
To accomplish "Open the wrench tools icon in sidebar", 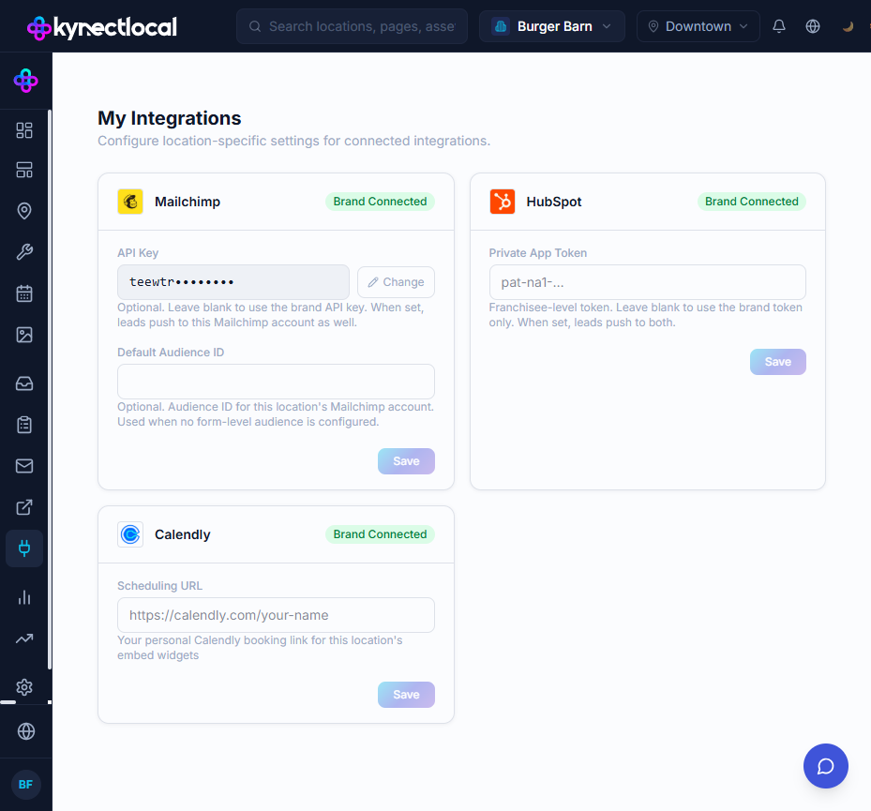I will point(24,252).
